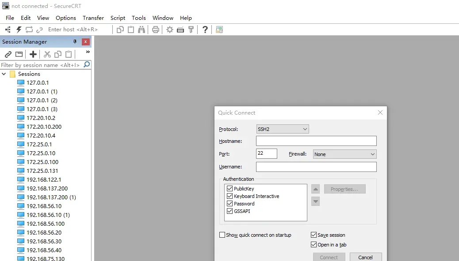
Task: Open the Script menu
Action: [x=118, y=18]
